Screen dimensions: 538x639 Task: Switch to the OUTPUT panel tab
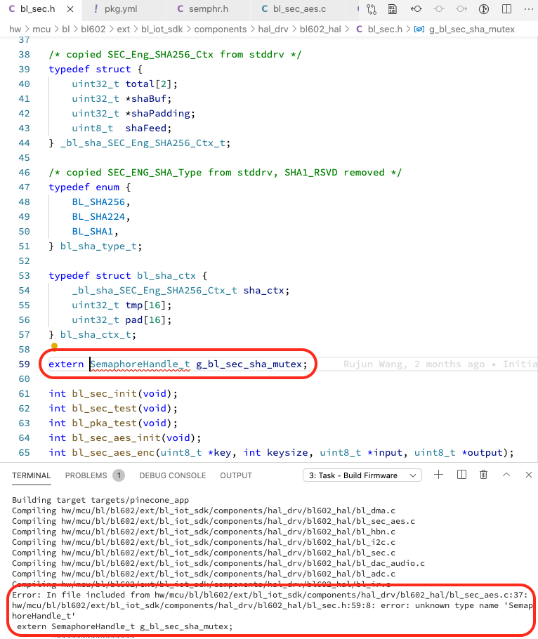point(236,475)
